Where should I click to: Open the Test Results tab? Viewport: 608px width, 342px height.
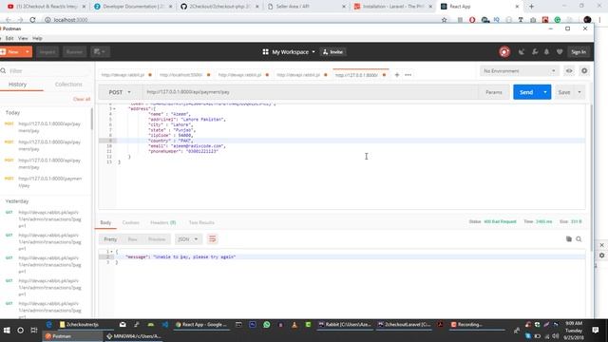[201, 222]
